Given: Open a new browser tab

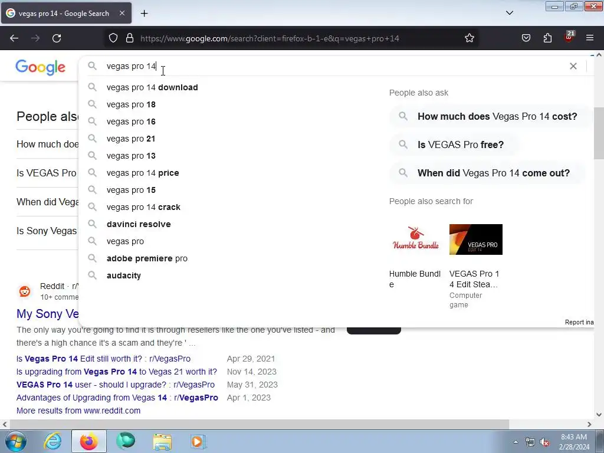Looking at the screenshot, I should coord(144,14).
